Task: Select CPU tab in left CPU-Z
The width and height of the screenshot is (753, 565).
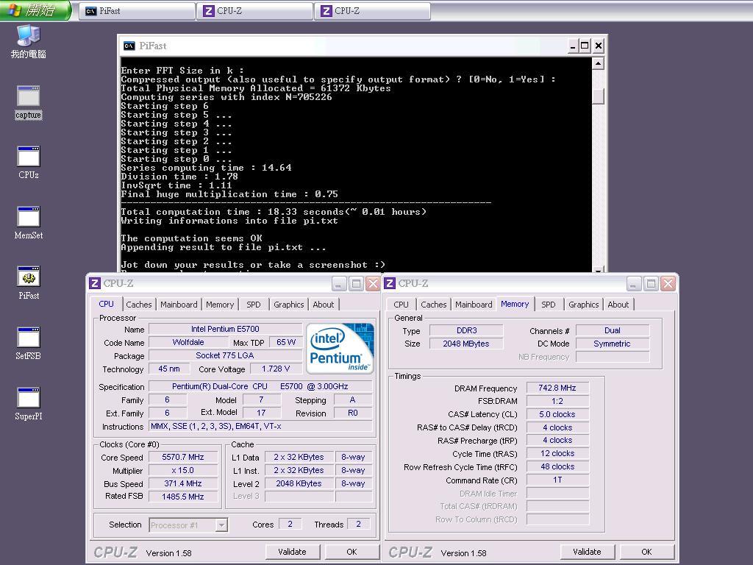Action: click(106, 304)
